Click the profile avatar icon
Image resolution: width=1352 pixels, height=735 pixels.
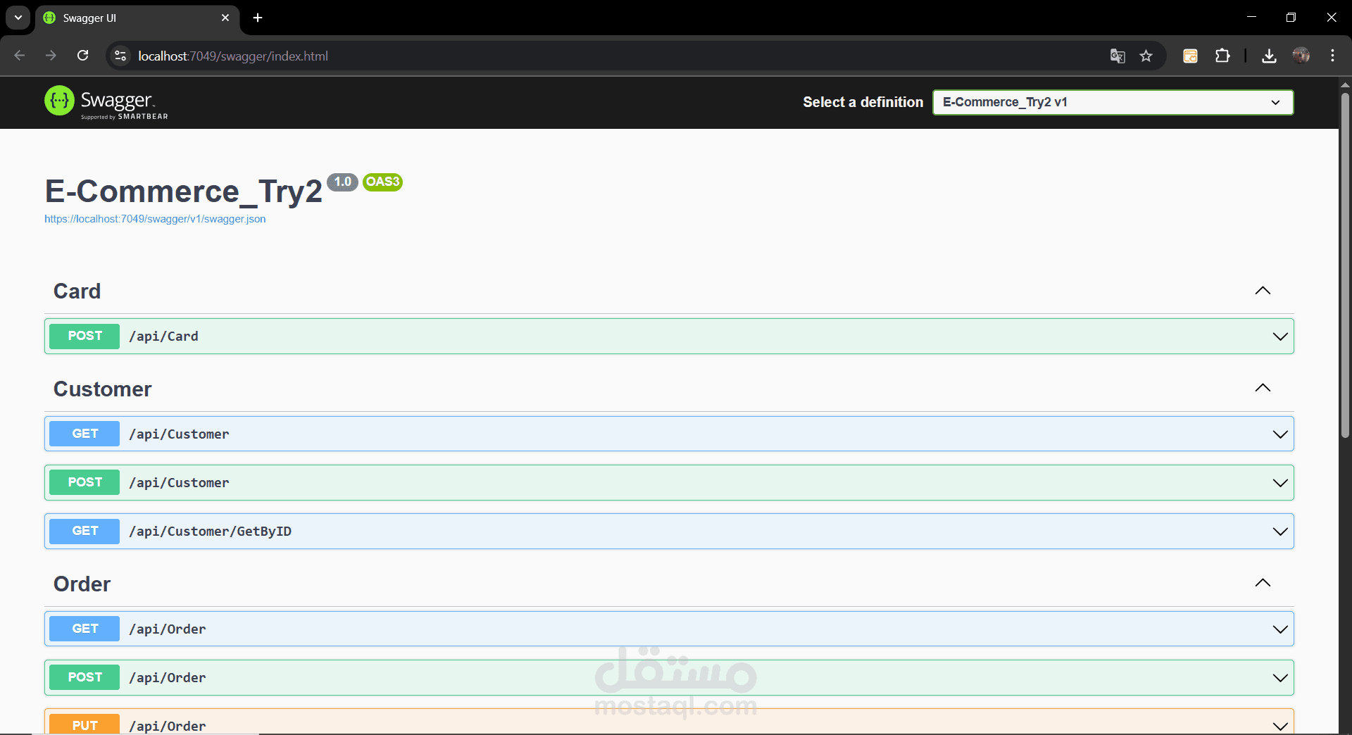tap(1301, 56)
